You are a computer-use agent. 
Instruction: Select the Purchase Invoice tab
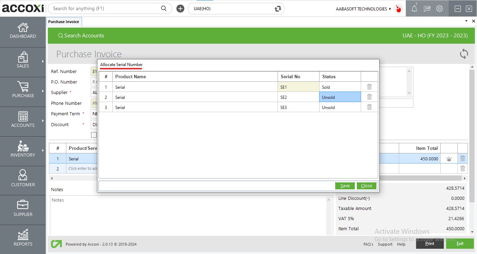[x=64, y=22]
